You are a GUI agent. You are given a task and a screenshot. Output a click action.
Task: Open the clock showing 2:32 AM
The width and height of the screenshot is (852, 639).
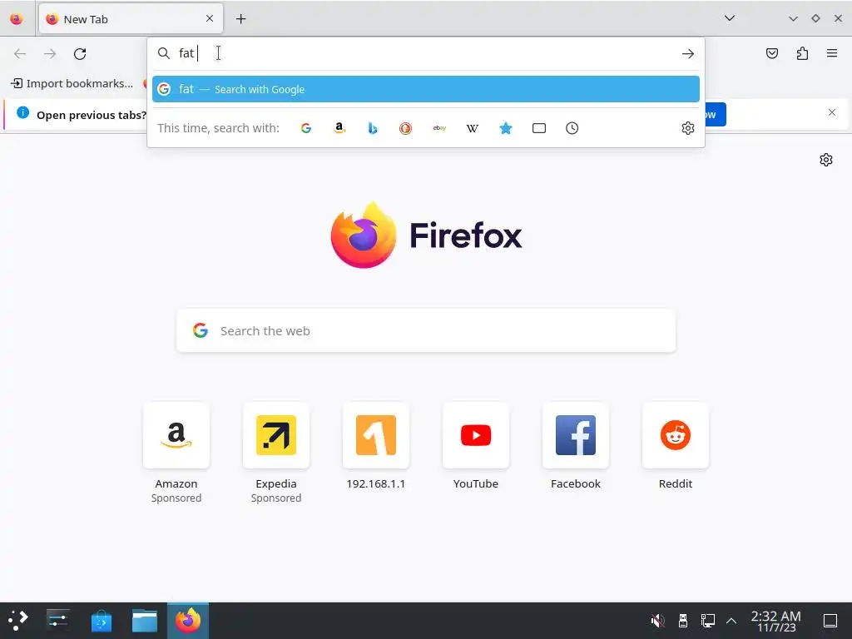776,621
